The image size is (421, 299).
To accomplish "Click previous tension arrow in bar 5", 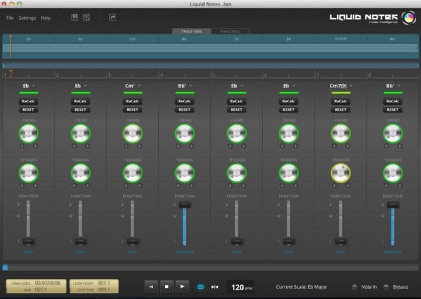I will point(230,186).
